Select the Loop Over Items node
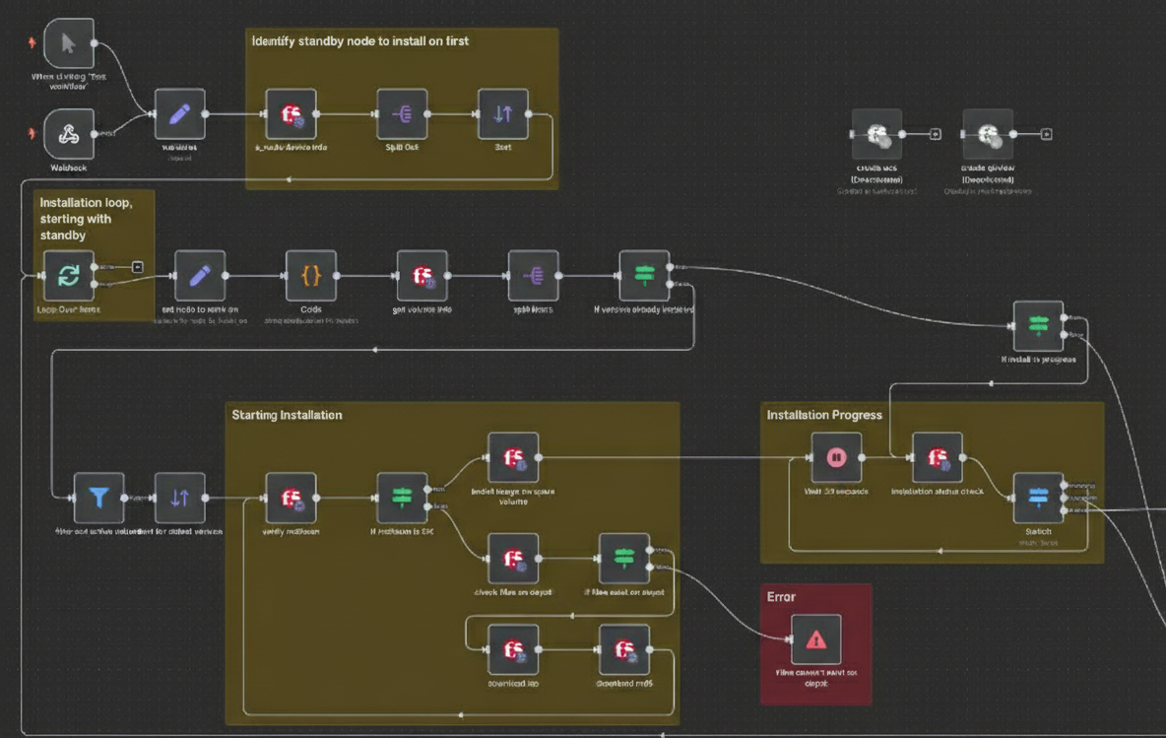This screenshot has width=1166, height=738. coord(69,275)
